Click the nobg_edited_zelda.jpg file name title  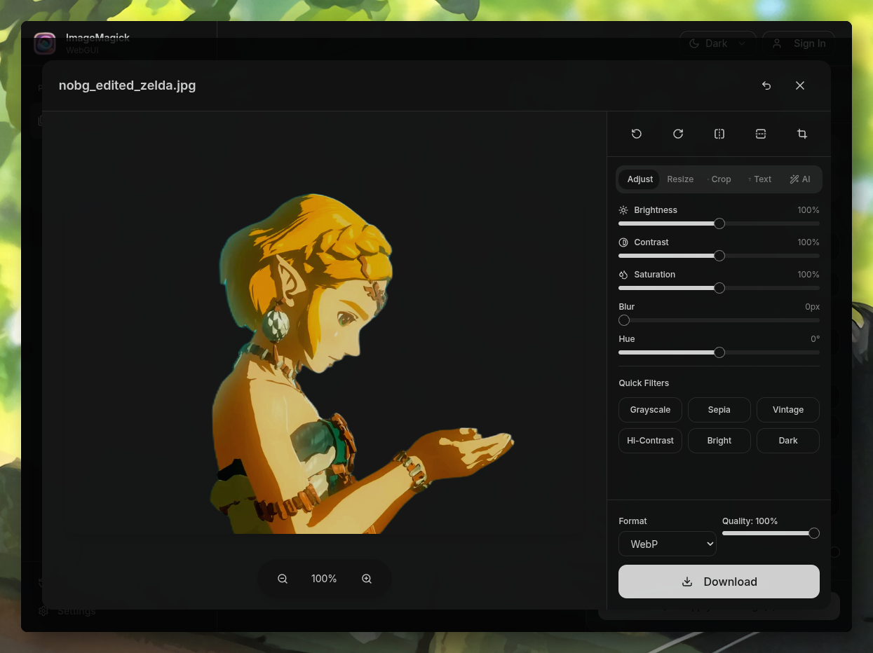click(x=127, y=85)
